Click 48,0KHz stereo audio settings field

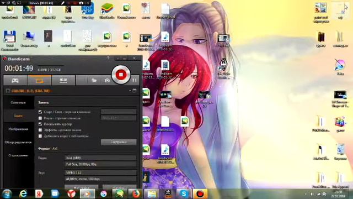100,179
